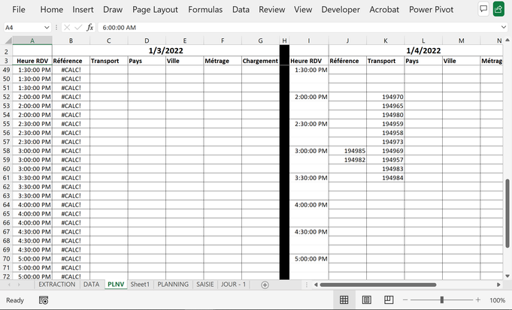This screenshot has height=310, width=512.
Task: Click the formula bar Enter checkmark icon
Action: (x=78, y=27)
